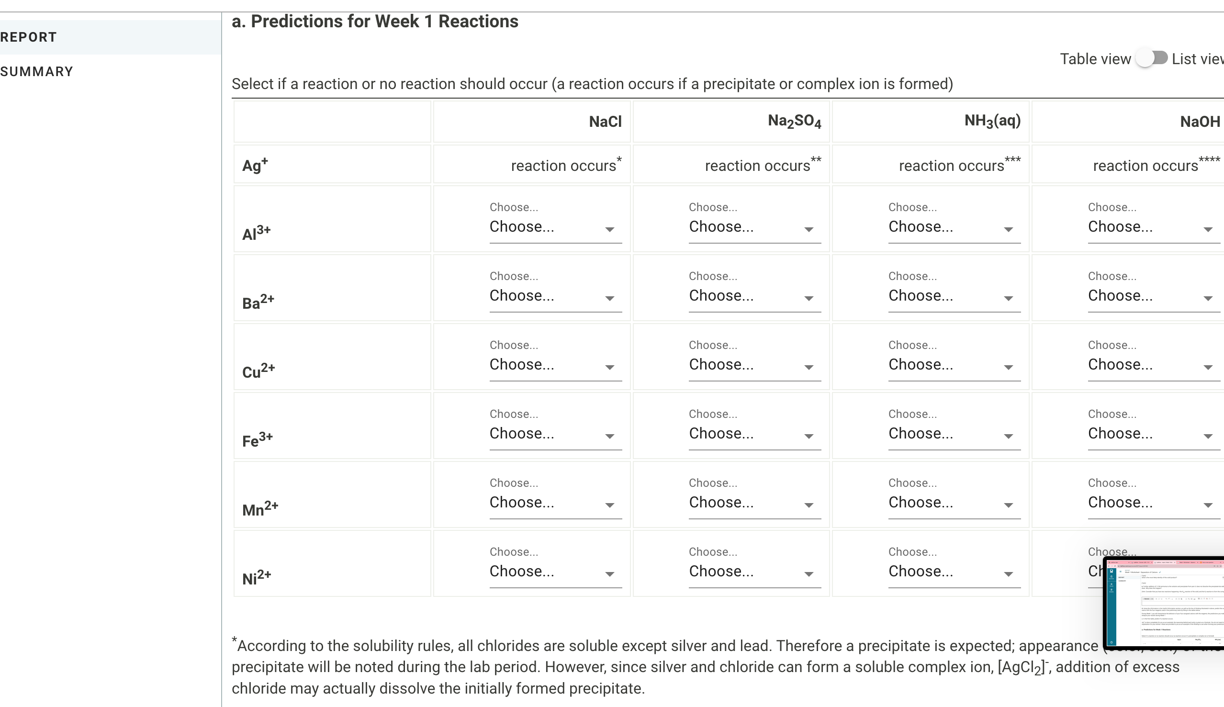Image resolution: width=1224 pixels, height=707 pixels.
Task: Open the Mn2+ Na2SO4 Choose dropdown
Action: [754, 503]
